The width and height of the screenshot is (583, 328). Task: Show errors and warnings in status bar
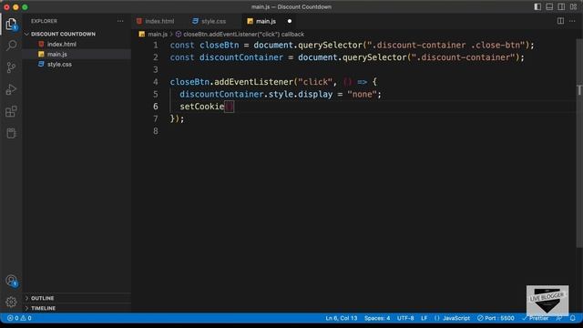point(19,318)
